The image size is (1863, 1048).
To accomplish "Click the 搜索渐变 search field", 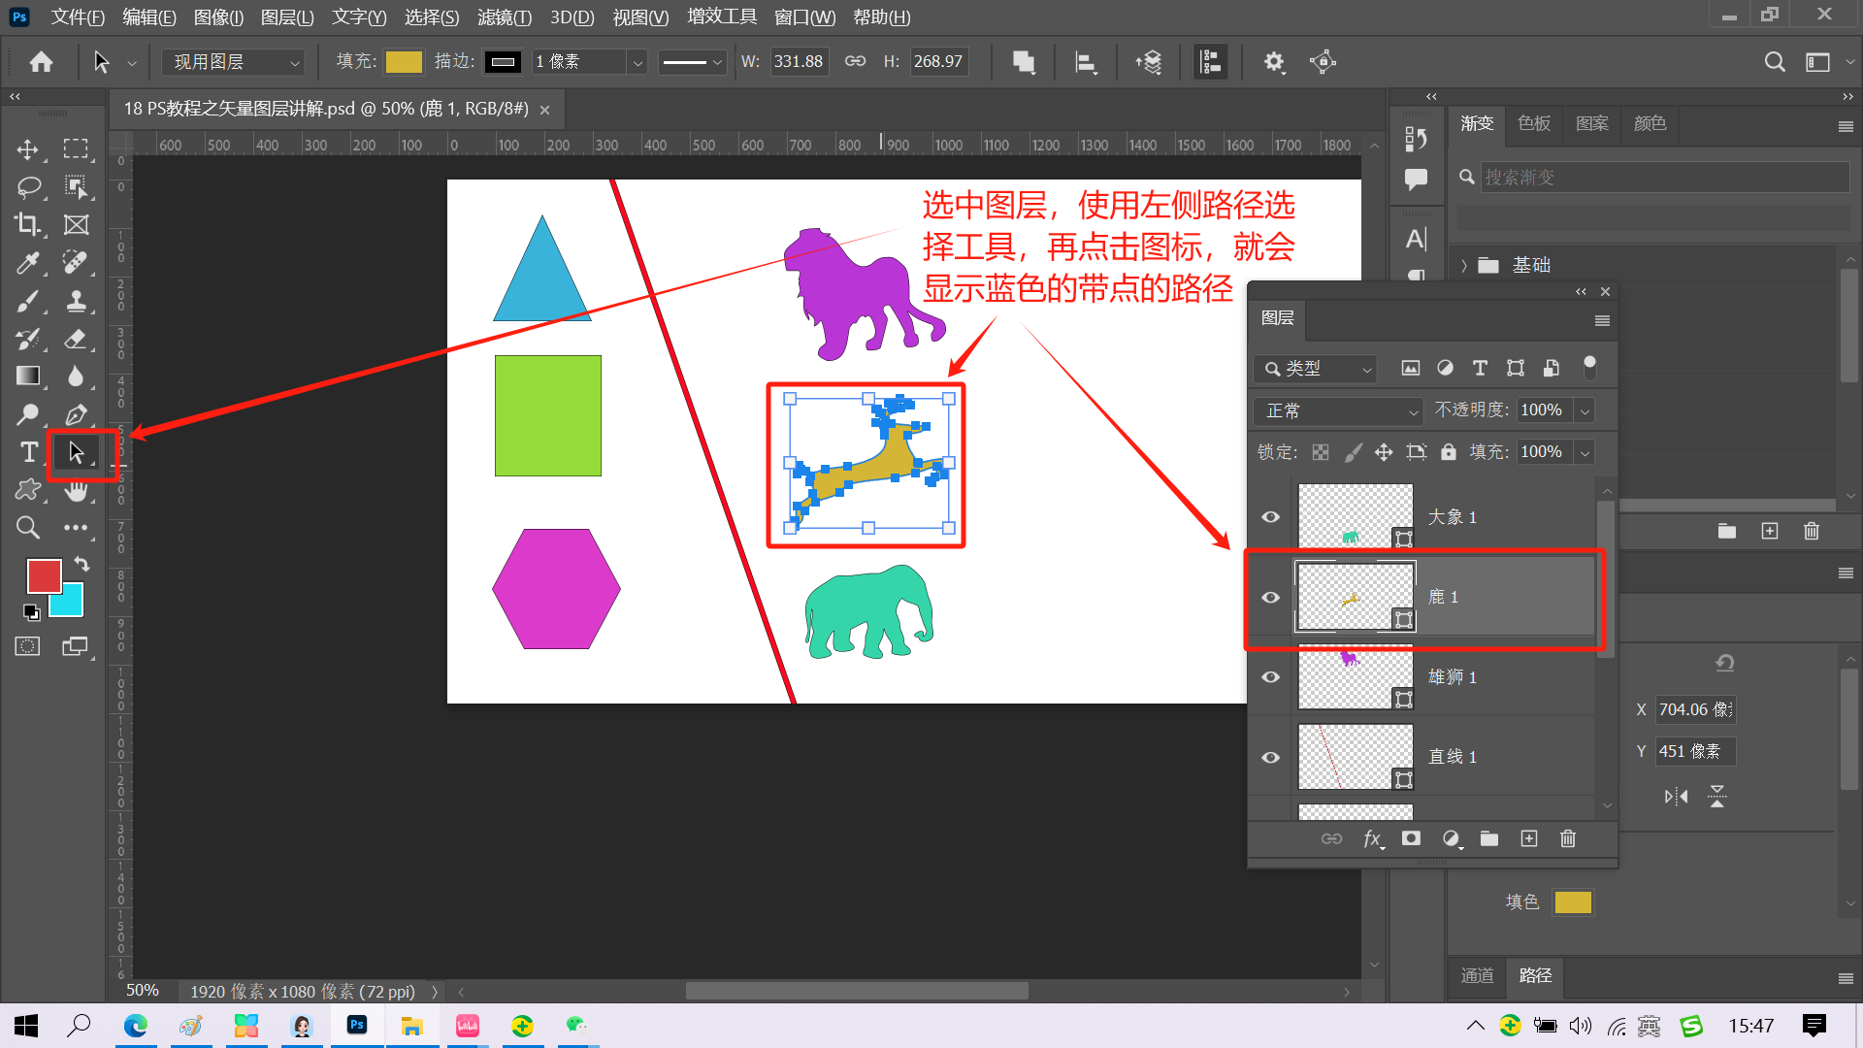I will (1661, 177).
